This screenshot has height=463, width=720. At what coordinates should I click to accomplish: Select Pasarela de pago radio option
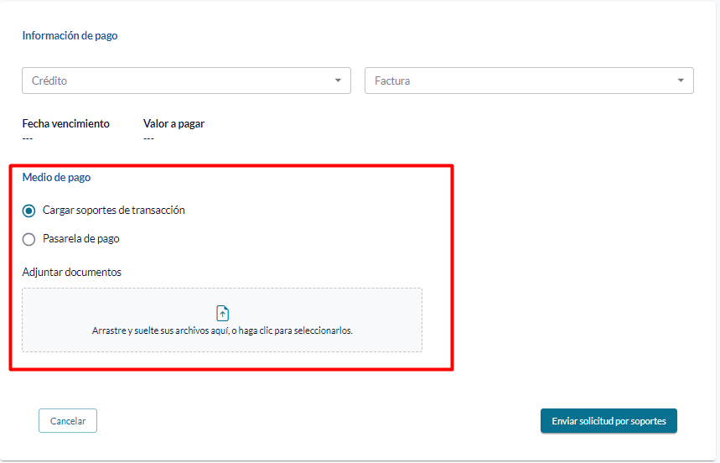coord(29,239)
